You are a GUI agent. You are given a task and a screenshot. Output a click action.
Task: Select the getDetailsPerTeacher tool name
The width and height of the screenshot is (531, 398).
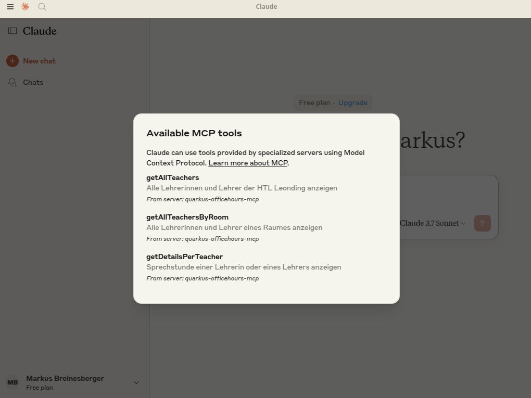point(185,256)
